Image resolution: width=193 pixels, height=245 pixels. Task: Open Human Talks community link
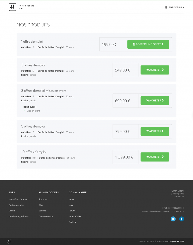[x=75, y=216]
